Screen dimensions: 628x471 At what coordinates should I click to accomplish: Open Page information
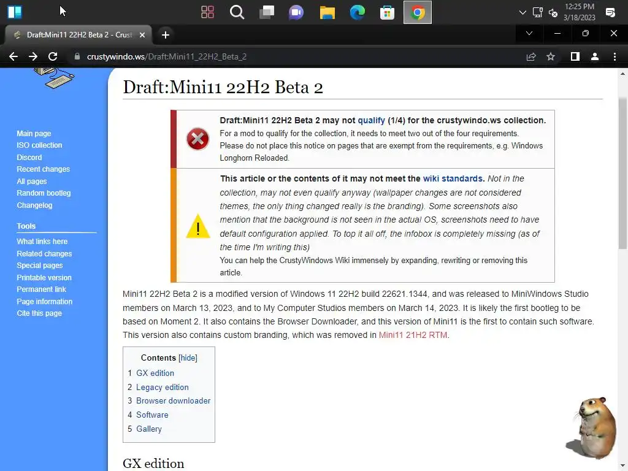(44, 302)
